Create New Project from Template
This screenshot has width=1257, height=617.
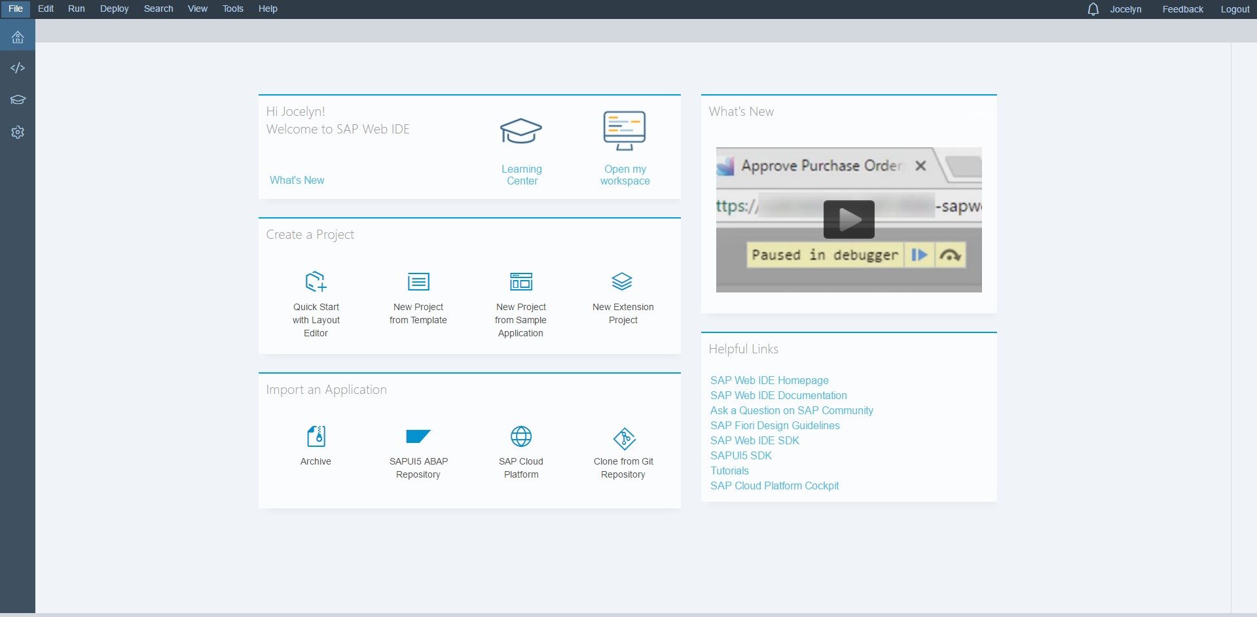418,282
